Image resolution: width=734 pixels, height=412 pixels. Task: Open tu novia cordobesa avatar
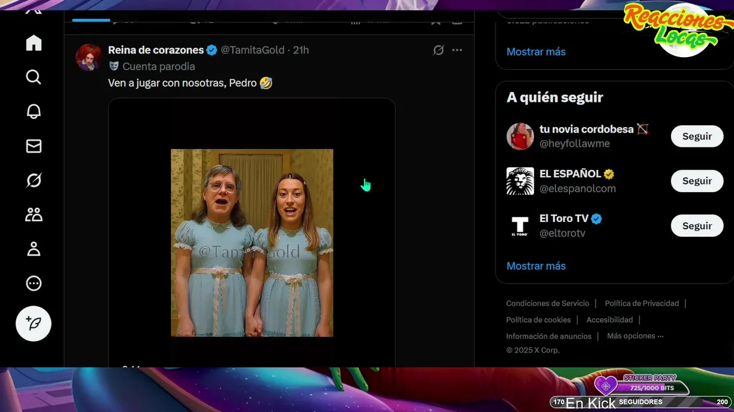(x=520, y=136)
